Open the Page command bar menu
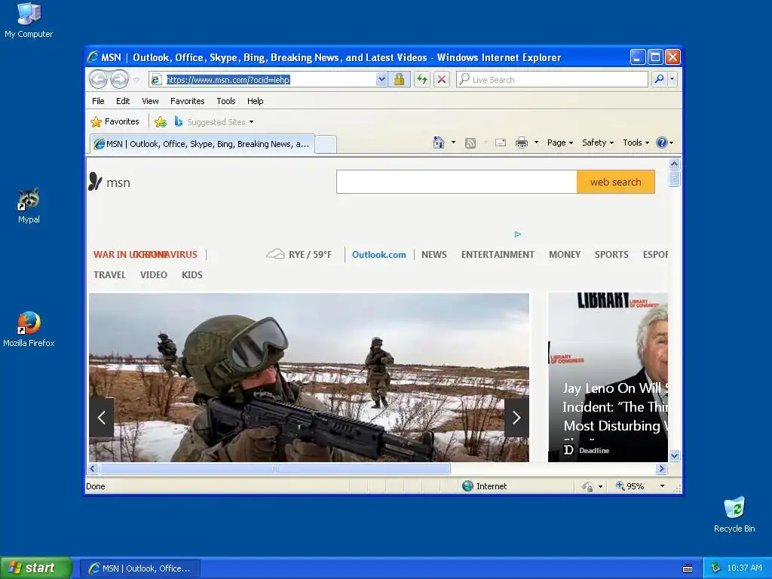This screenshot has height=579, width=772. click(560, 142)
